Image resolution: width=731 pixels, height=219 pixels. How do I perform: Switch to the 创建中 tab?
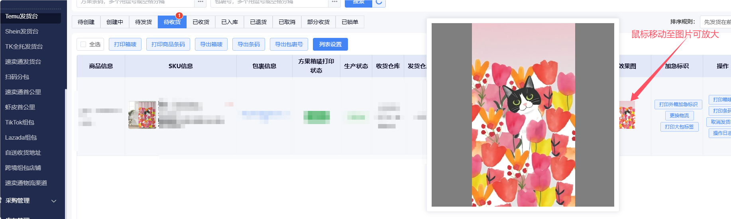(x=115, y=22)
